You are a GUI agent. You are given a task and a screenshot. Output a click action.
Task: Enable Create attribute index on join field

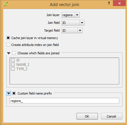coord(8,45)
